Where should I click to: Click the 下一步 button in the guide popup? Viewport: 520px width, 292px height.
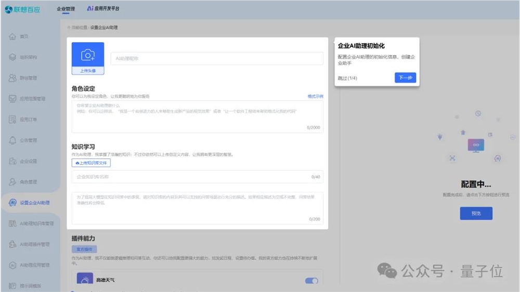405,77
